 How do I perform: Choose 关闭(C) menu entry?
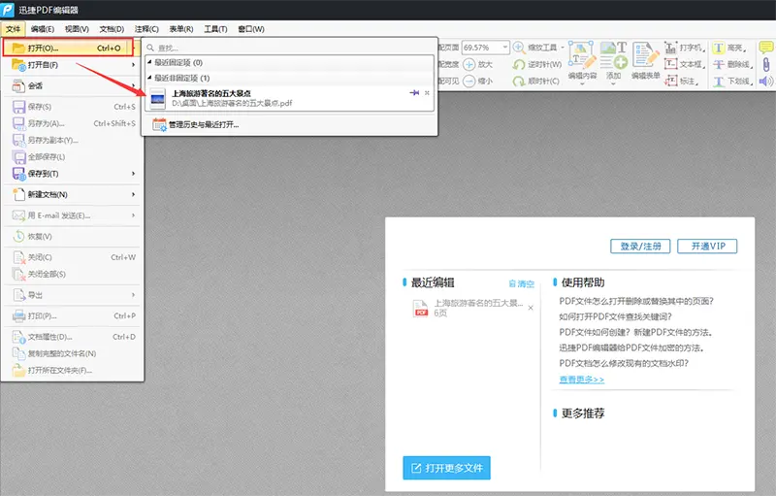[x=72, y=257]
